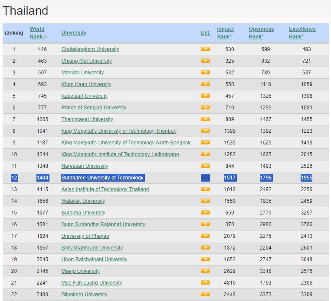Open University of Phayao link

coord(85,236)
